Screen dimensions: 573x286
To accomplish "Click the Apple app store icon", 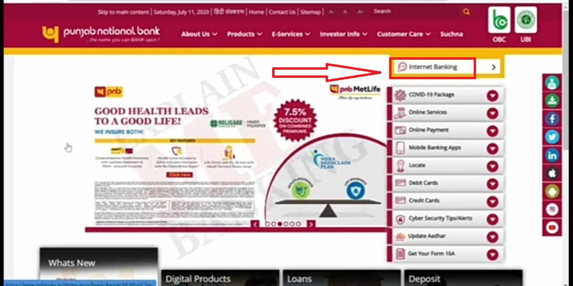I will tap(552, 173).
